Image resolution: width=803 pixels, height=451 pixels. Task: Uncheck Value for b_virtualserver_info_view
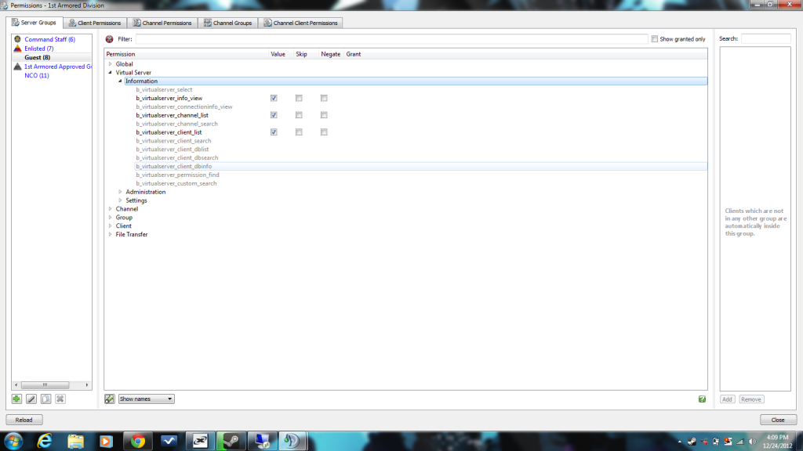(274, 99)
